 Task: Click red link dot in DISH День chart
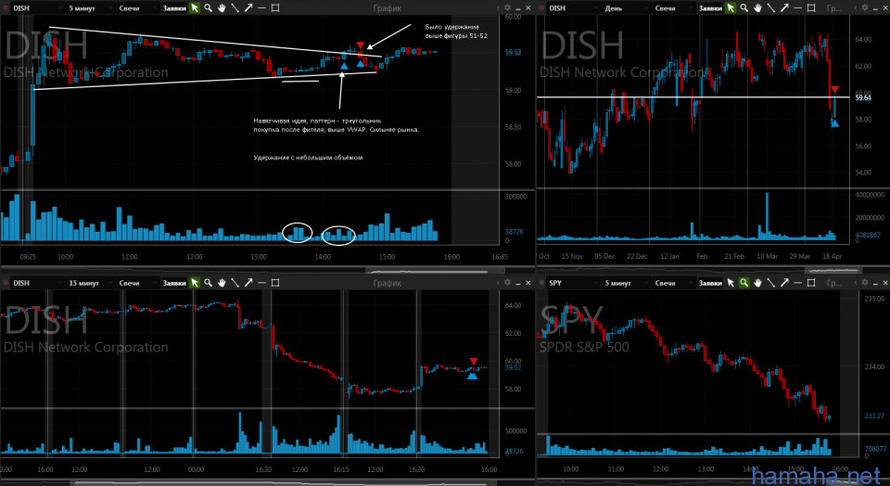[542, 8]
